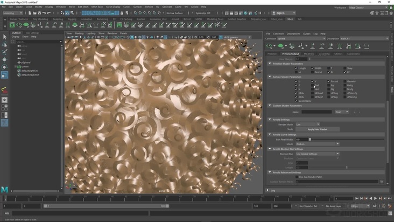The height and width of the screenshot is (222, 394).
Task: Click play forwards button in playback controls
Action: tap(375, 199)
